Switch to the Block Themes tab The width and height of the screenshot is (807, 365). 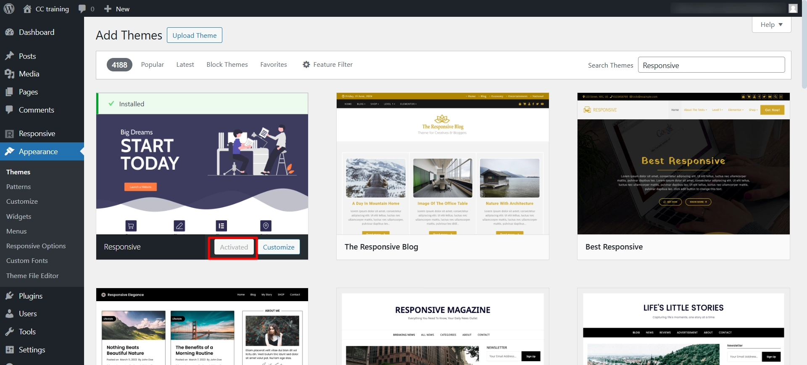[227, 65]
